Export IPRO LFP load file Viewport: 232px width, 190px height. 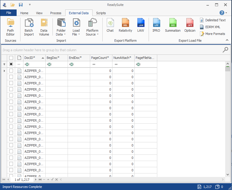click(x=156, y=25)
